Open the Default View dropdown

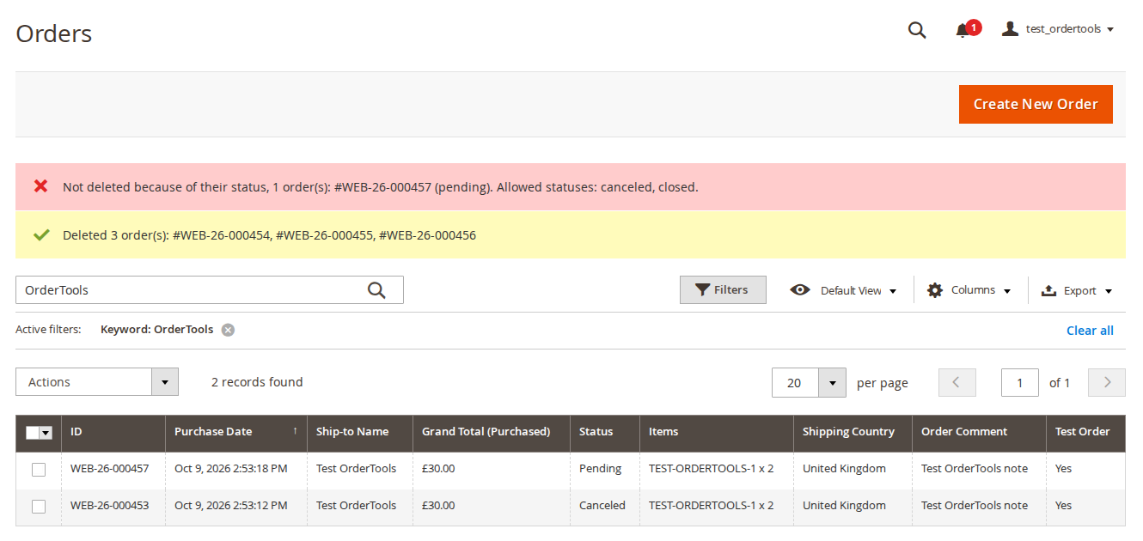[x=843, y=290]
